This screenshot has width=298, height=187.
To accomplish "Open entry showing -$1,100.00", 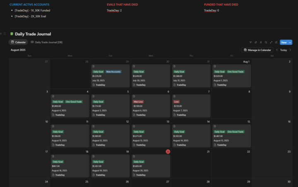I will [x=151, y=106].
